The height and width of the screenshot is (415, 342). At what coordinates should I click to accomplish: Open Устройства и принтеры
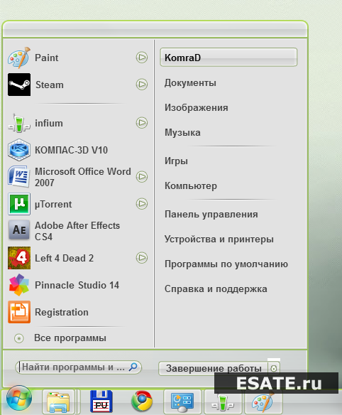click(219, 239)
